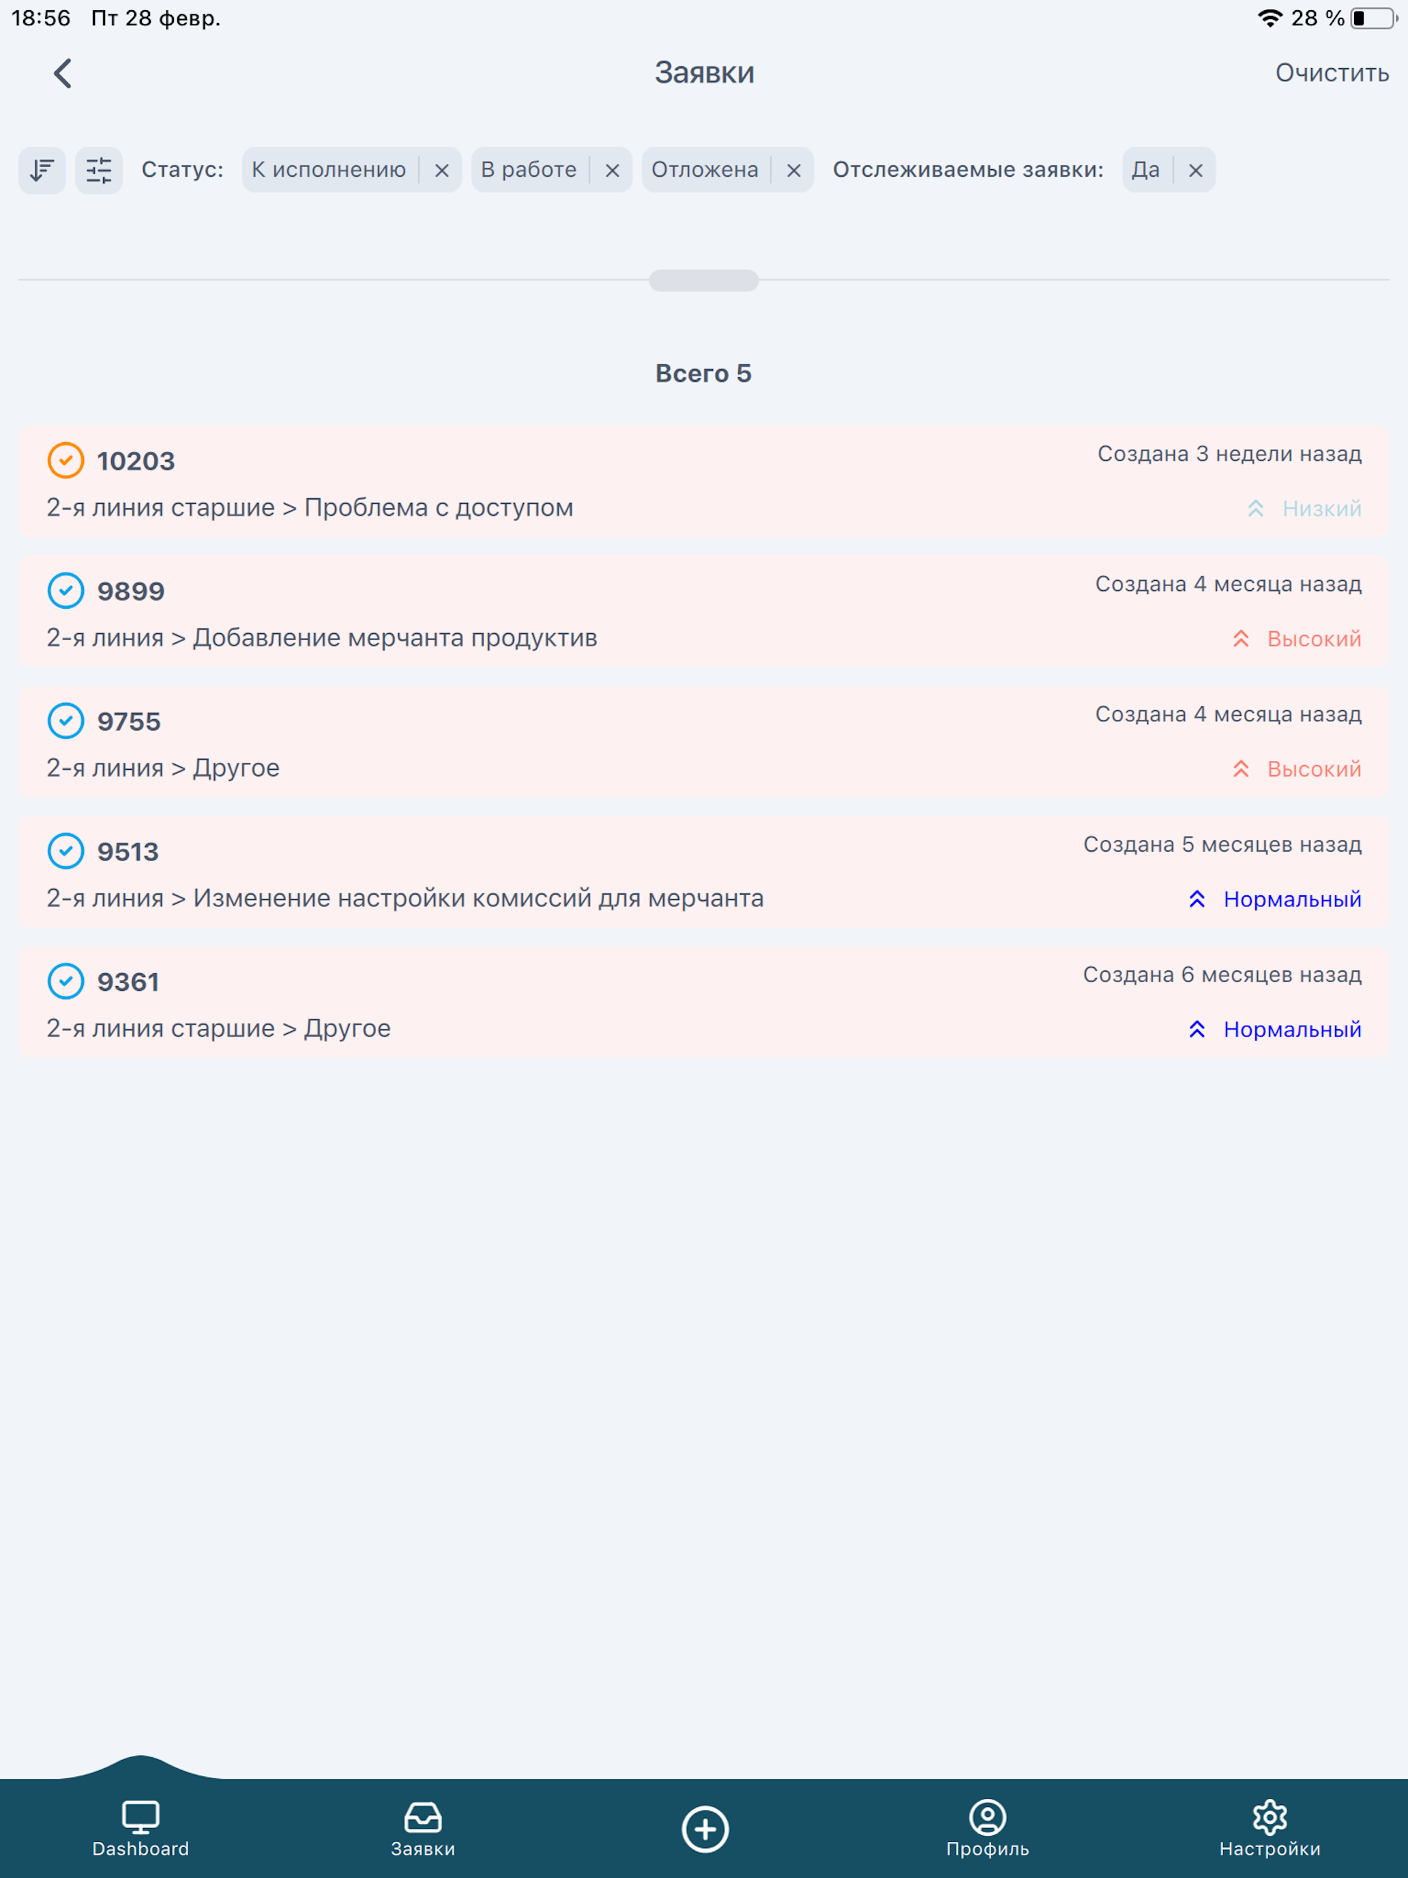
Task: Remove the К исполнению status filter
Action: tap(442, 170)
